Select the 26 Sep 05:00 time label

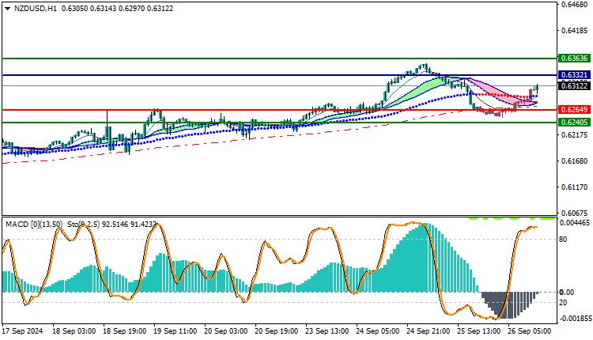click(x=530, y=331)
